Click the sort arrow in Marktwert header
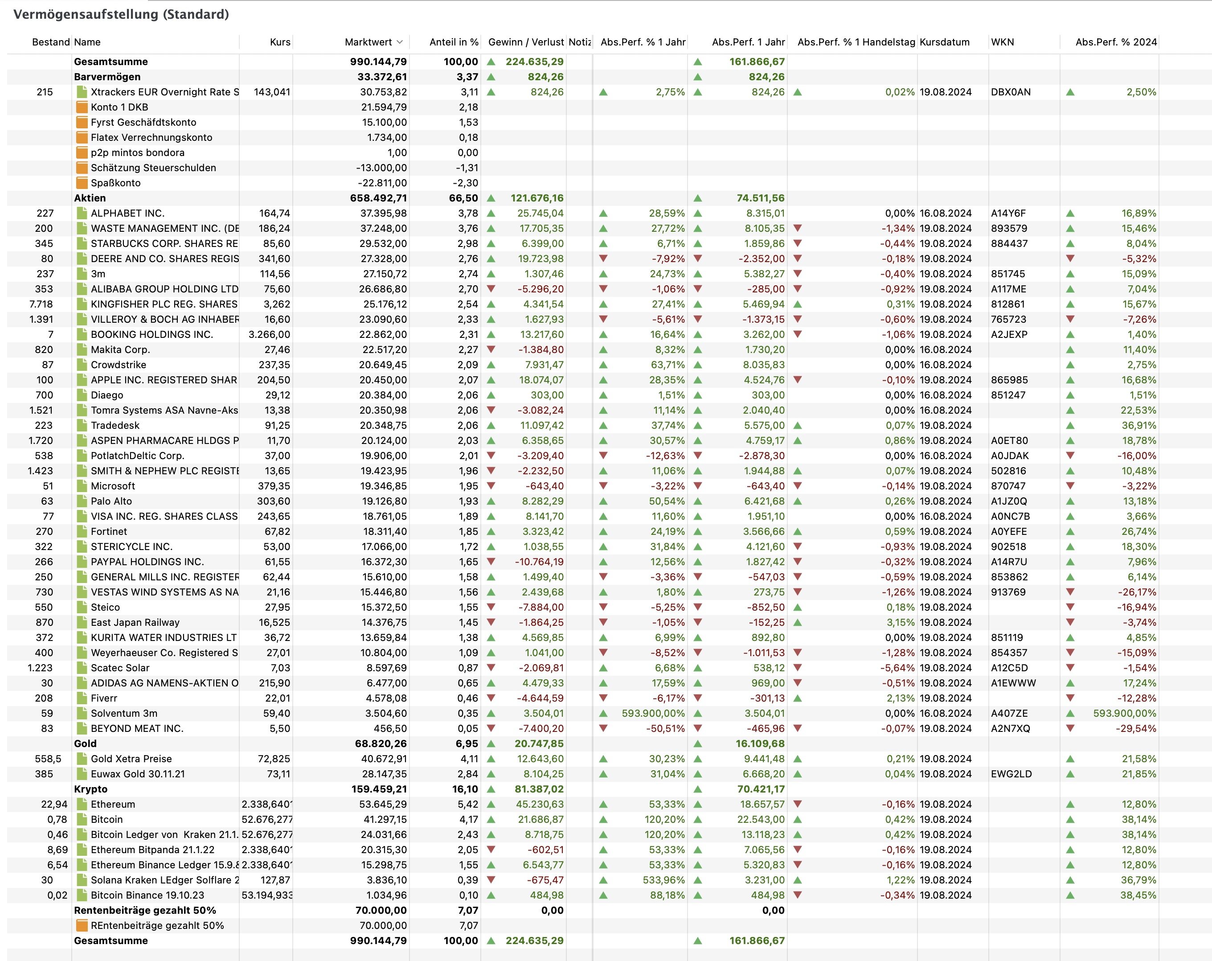 400,42
